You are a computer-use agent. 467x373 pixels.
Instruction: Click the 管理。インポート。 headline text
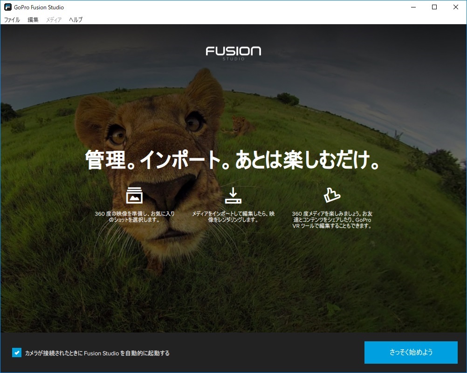(232, 161)
